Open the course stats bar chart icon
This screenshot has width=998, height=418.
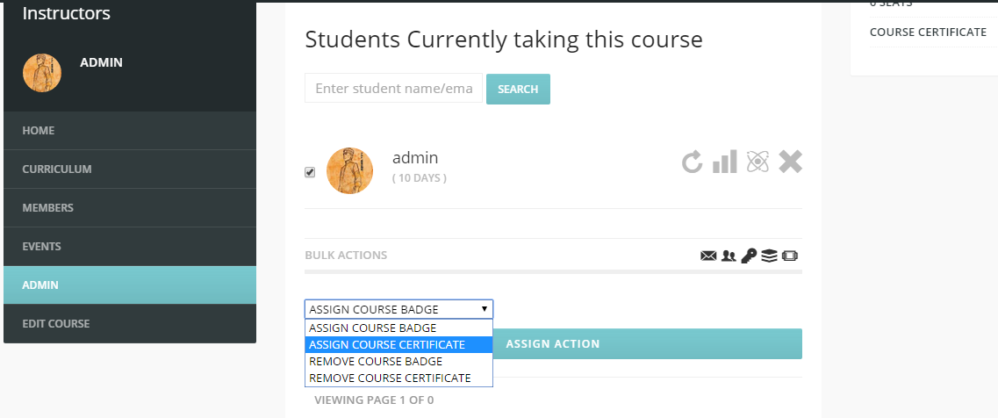click(724, 162)
